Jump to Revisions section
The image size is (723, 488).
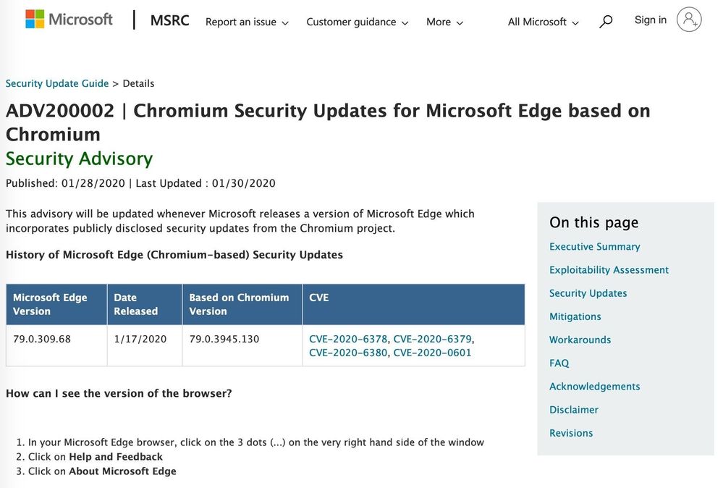coord(570,433)
